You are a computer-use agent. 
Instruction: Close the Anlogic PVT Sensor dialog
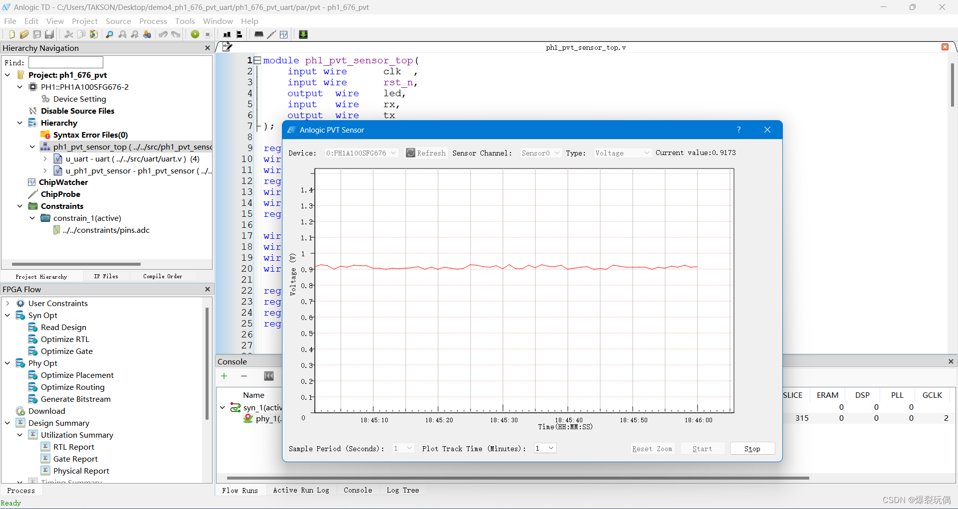pos(767,130)
